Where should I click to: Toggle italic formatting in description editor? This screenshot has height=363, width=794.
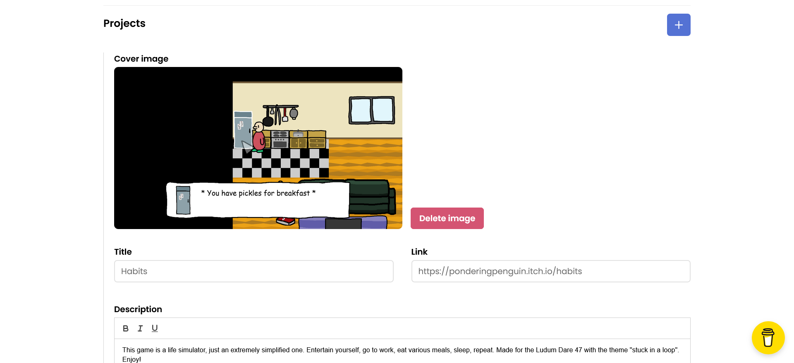pyautogui.click(x=140, y=328)
